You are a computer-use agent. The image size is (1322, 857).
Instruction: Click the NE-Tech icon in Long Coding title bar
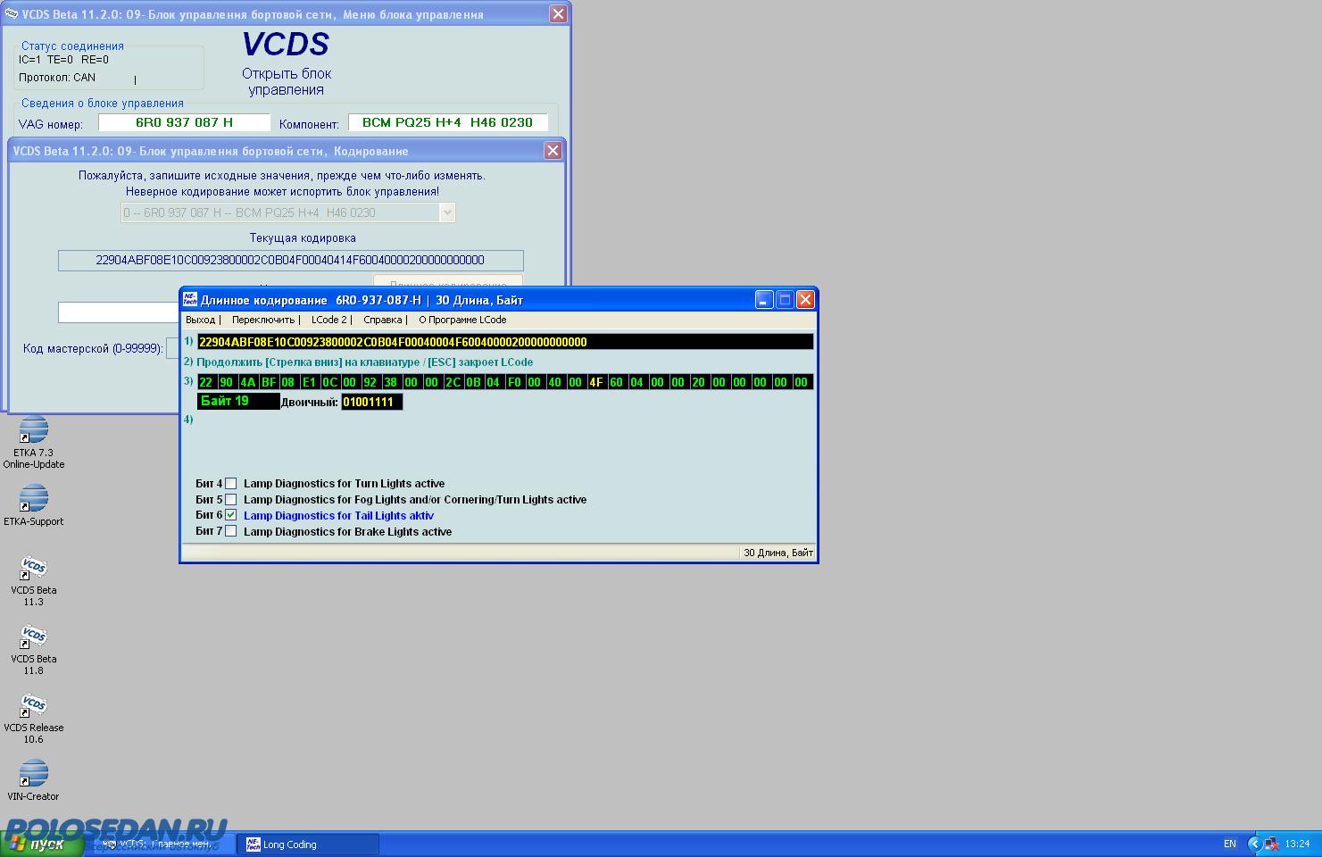tap(190, 300)
